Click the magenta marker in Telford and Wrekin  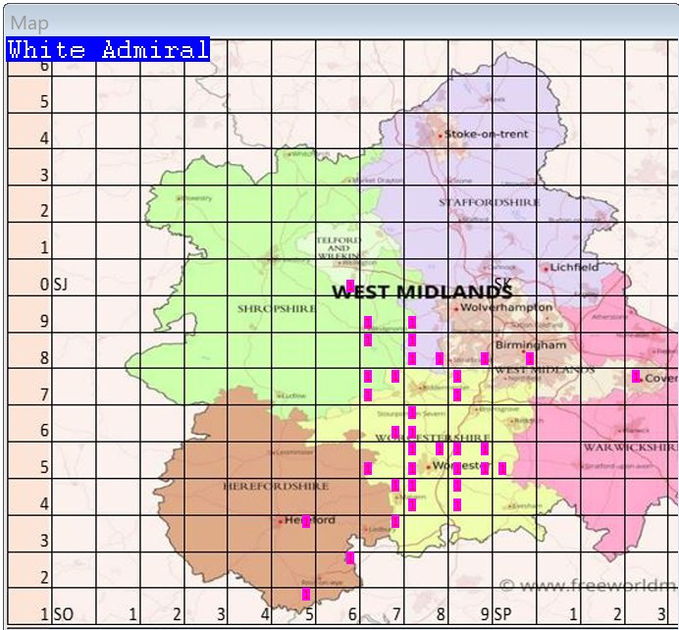pyautogui.click(x=350, y=286)
